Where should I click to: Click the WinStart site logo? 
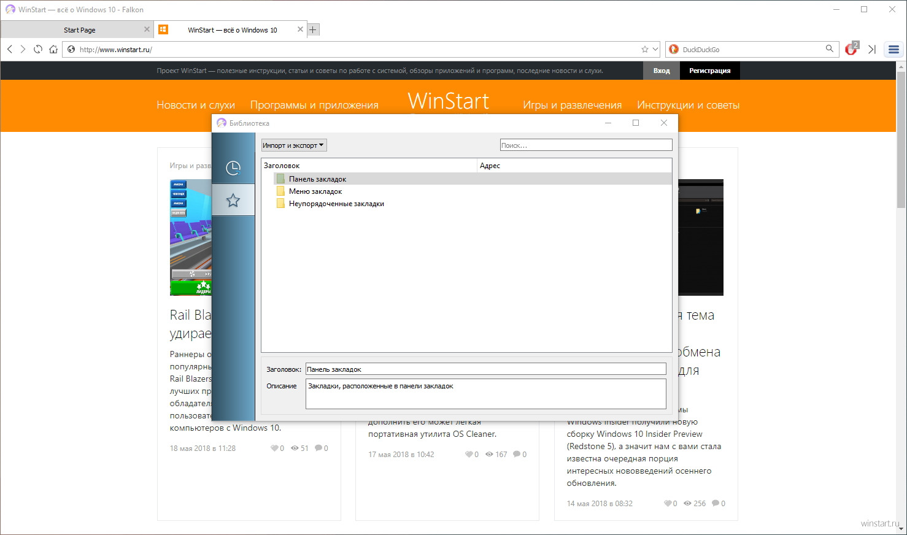coord(449,101)
